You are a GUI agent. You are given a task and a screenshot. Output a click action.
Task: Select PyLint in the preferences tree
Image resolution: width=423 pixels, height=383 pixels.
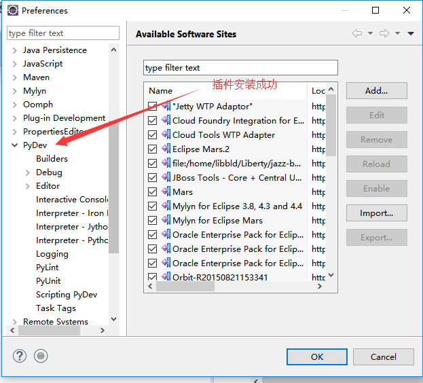(47, 268)
